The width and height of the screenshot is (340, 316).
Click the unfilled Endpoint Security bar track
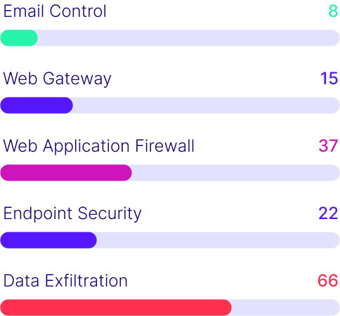click(218, 240)
